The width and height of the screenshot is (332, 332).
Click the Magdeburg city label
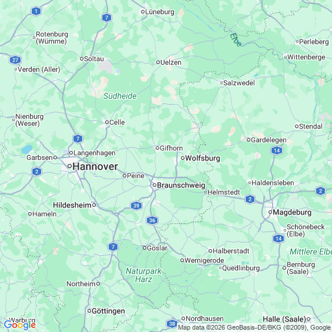[x=292, y=212]
